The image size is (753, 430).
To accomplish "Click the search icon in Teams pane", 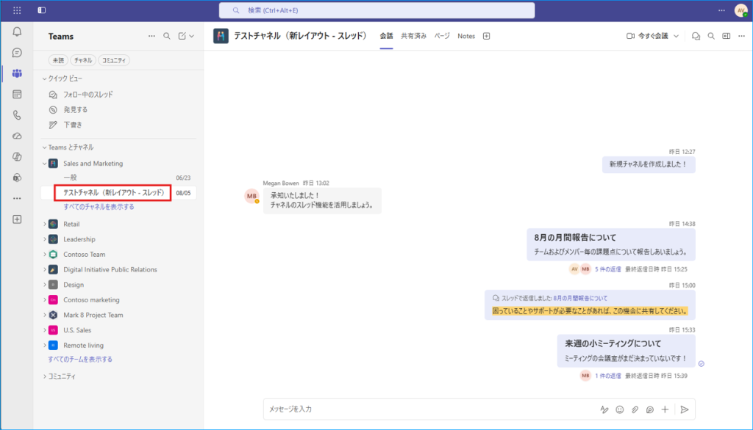I will [x=167, y=36].
